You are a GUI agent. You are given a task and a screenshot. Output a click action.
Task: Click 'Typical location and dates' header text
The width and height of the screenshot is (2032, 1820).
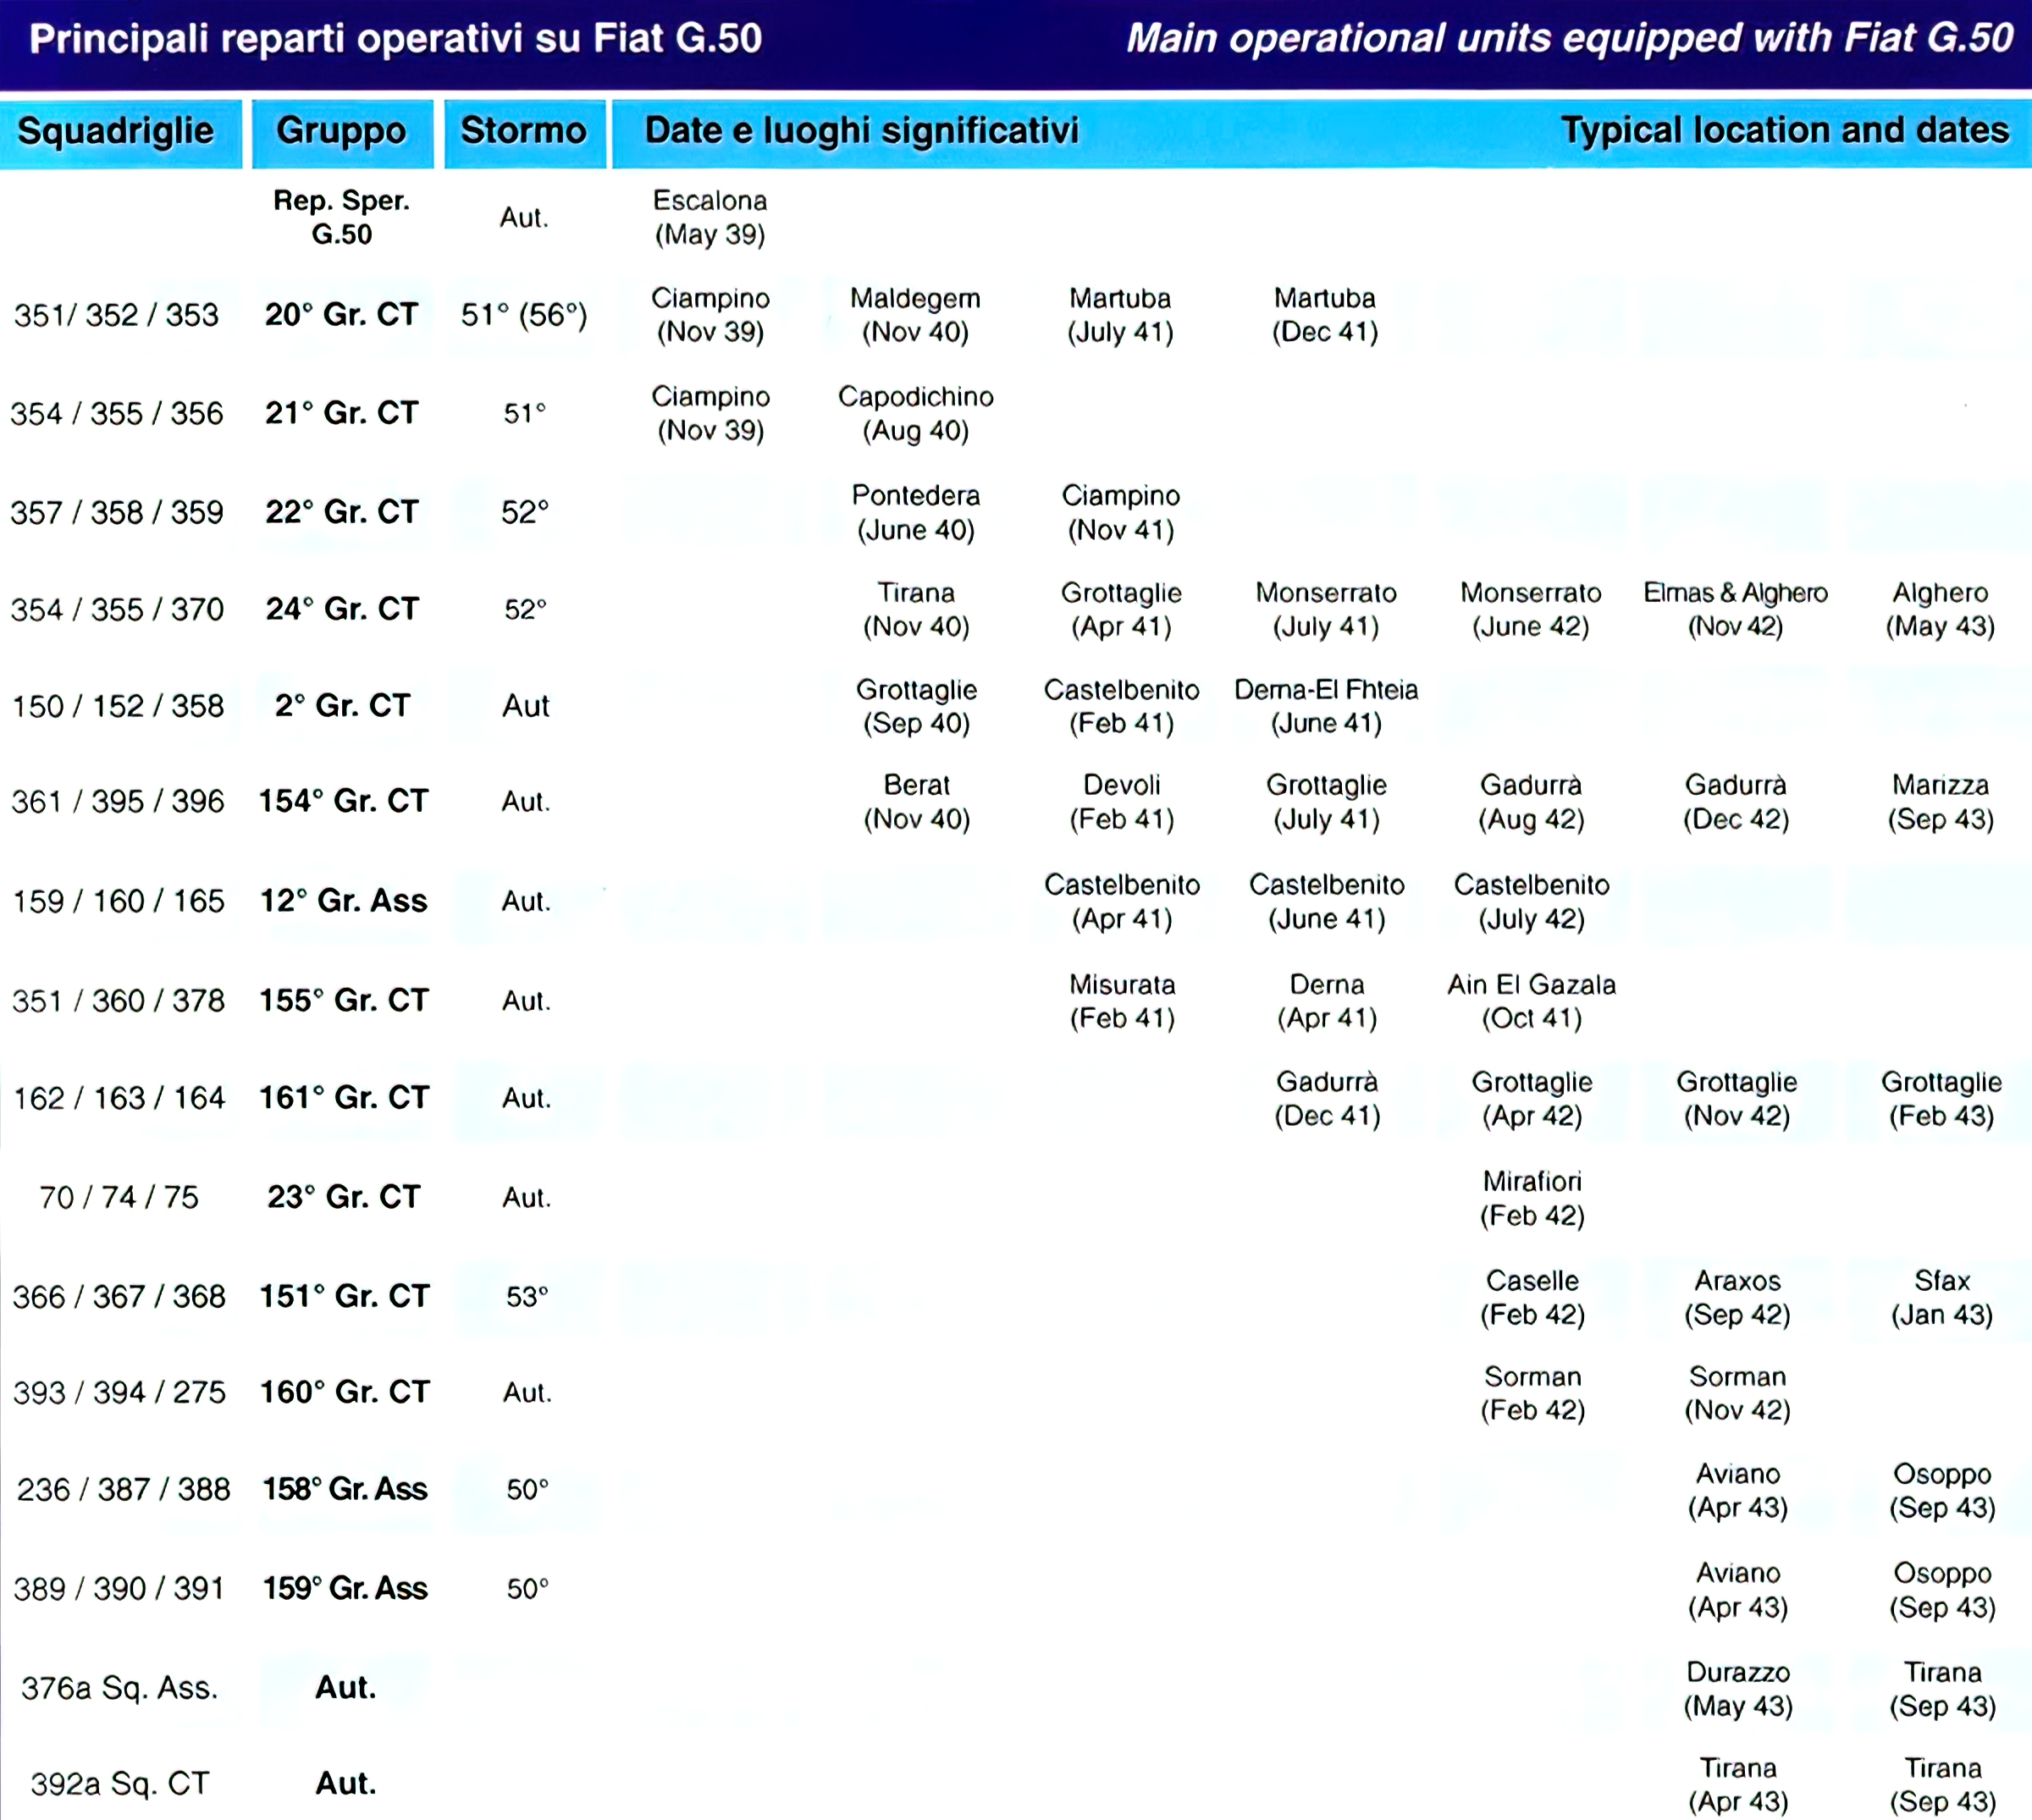[x=1784, y=131]
